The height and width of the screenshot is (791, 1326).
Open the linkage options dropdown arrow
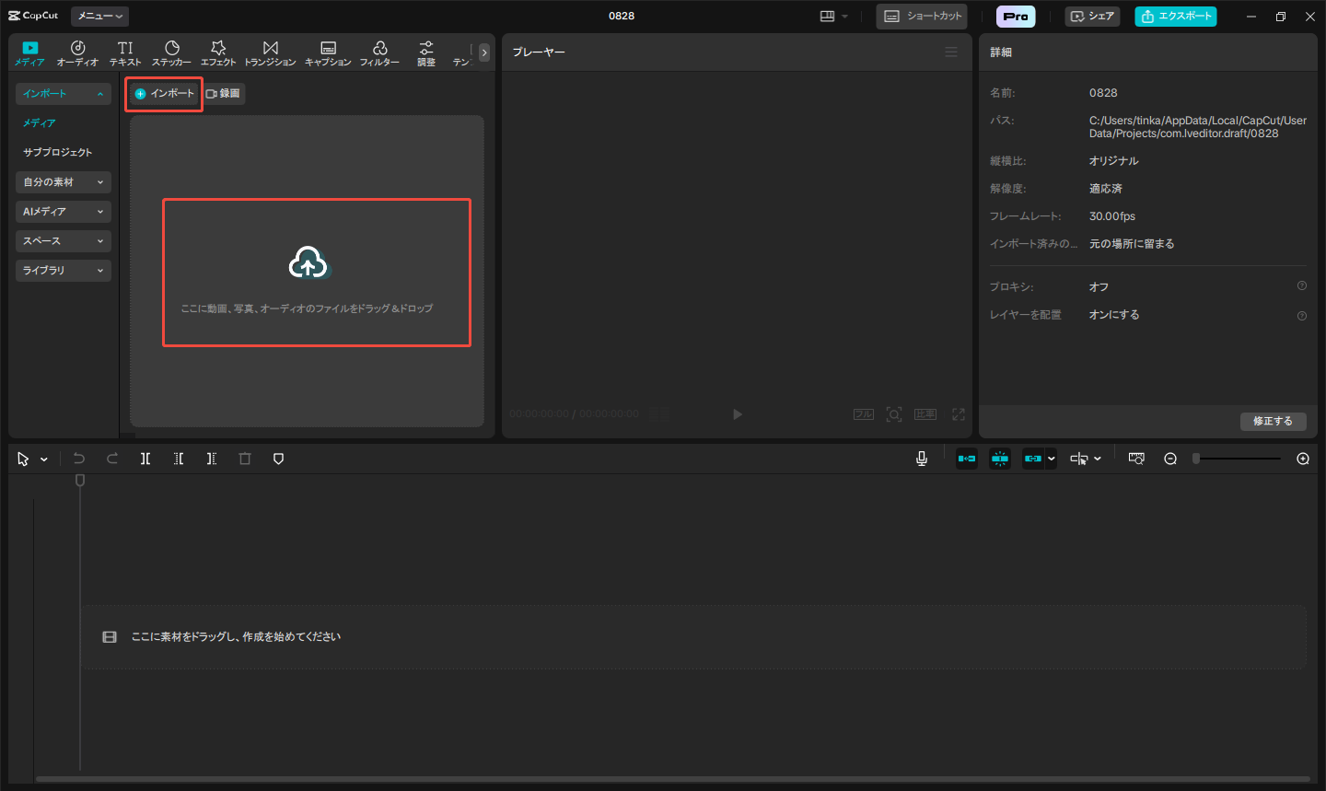coord(1051,459)
